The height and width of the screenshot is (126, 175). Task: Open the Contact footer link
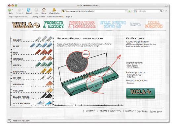(129, 111)
